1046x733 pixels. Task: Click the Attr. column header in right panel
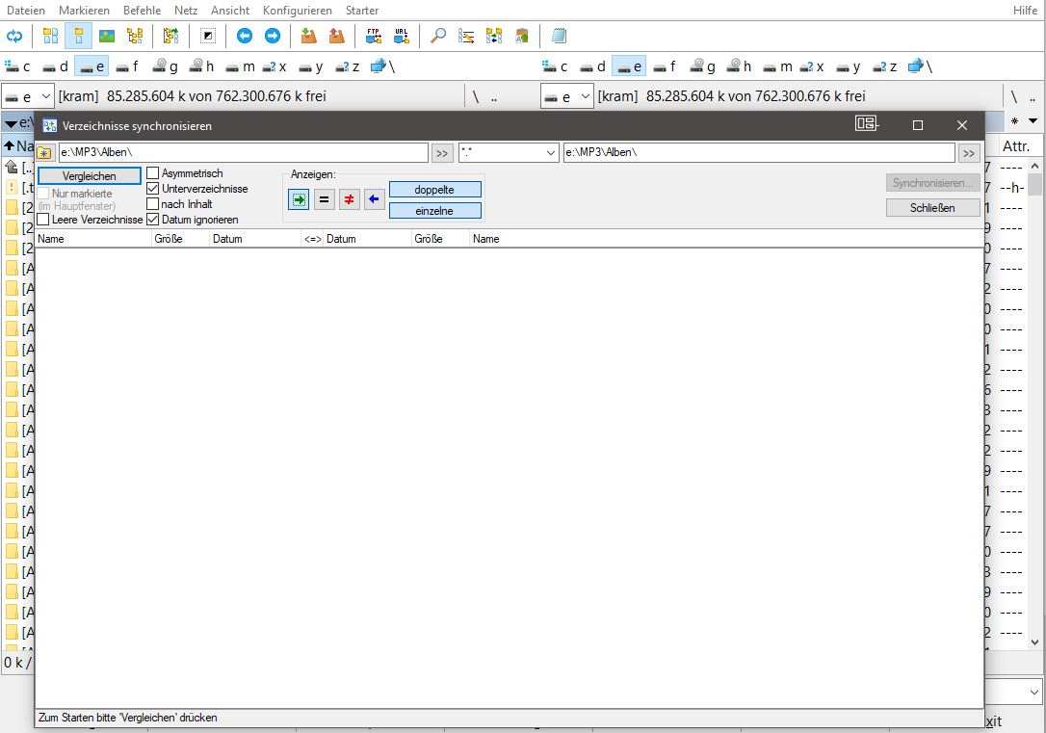1016,146
